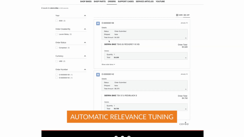Collapse details of order O-0000000142
The image size is (244, 137).
tap(185, 89)
